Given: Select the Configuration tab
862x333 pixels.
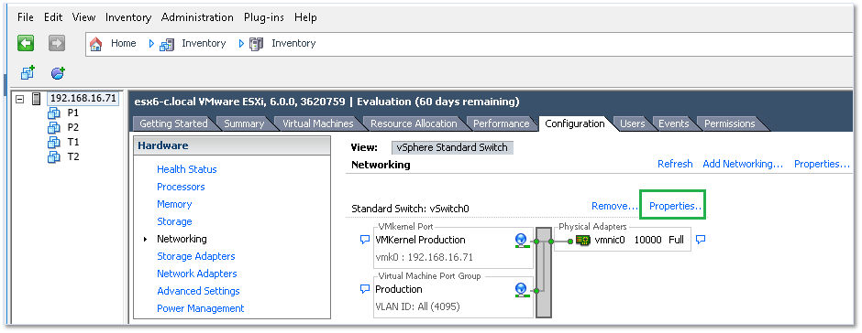Looking at the screenshot, I should tap(574, 124).
